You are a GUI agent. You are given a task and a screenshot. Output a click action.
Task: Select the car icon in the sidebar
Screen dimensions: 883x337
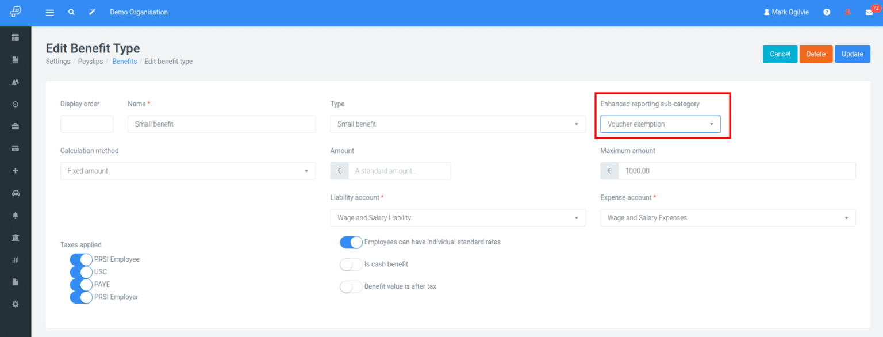(x=16, y=193)
